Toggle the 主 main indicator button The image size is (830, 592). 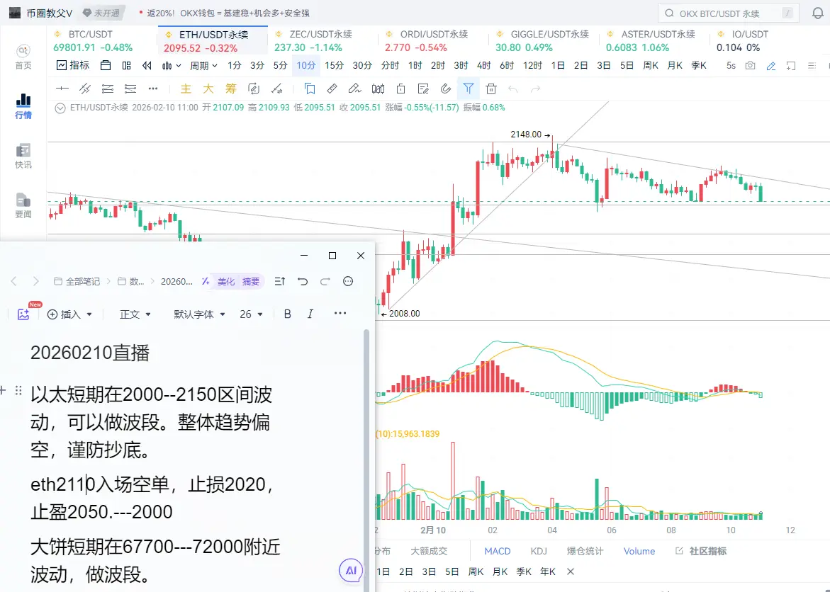[x=186, y=89]
